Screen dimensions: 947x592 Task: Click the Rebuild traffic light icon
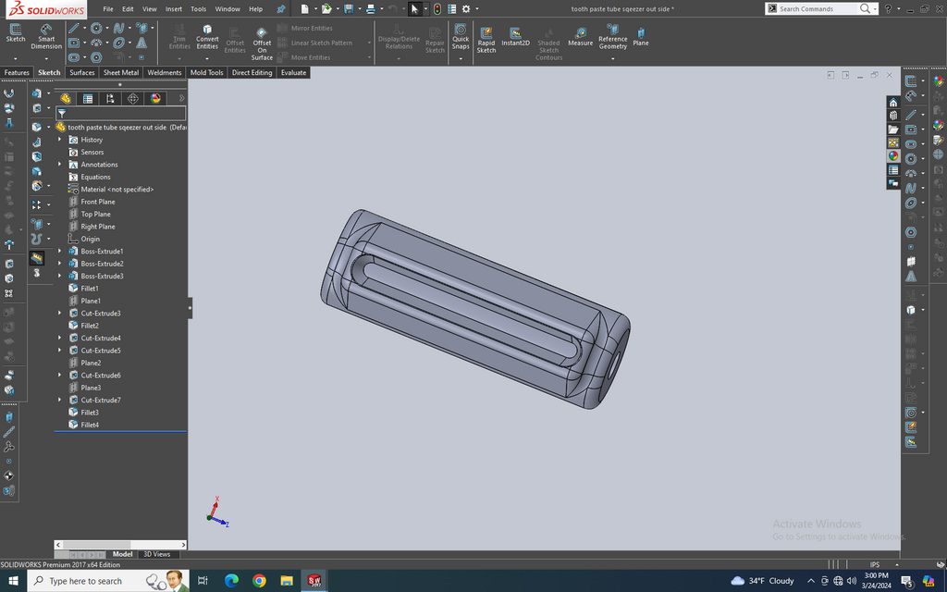(437, 8)
